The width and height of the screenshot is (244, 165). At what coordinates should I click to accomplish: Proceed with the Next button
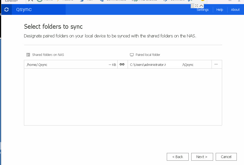click(202, 157)
